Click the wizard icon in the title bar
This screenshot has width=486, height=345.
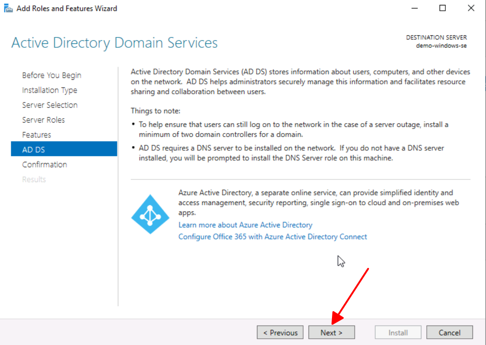click(8, 9)
